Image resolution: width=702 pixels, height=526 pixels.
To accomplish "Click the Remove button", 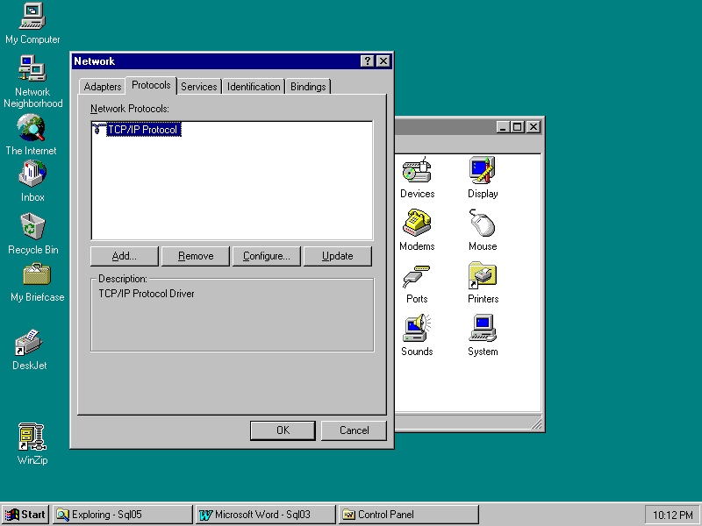I will pyautogui.click(x=196, y=256).
